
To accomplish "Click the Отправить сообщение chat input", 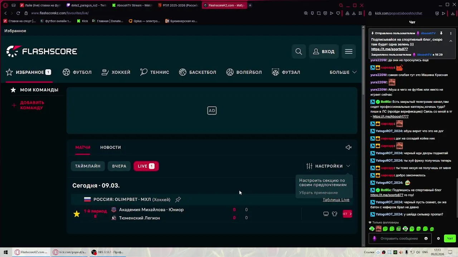I will click(x=399, y=238).
